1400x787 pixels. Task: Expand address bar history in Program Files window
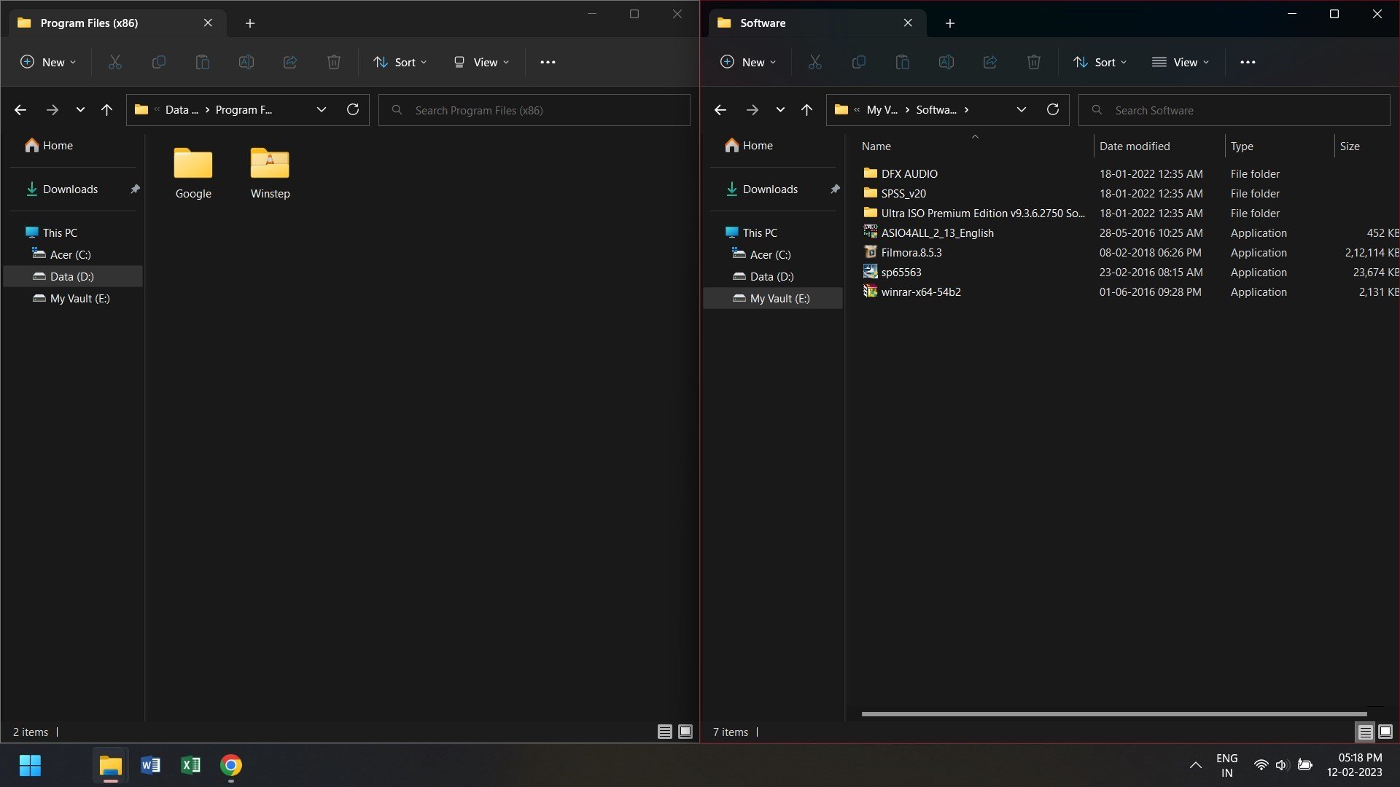[x=322, y=110]
